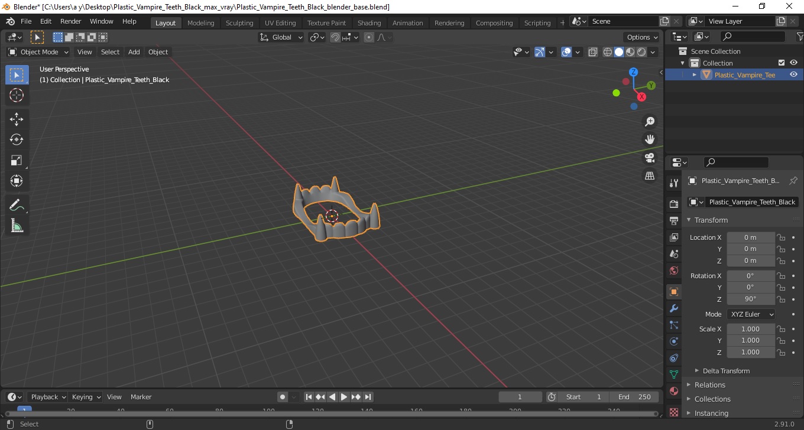Toggle X-ray mode in viewport
The image size is (804, 430).
coord(593,52)
